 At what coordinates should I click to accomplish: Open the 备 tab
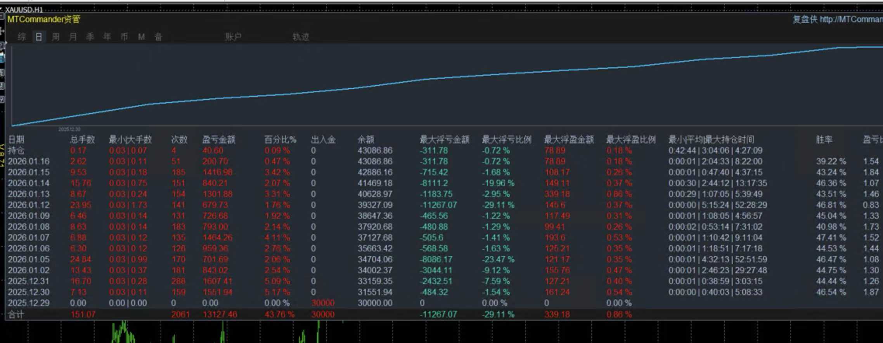[158, 37]
